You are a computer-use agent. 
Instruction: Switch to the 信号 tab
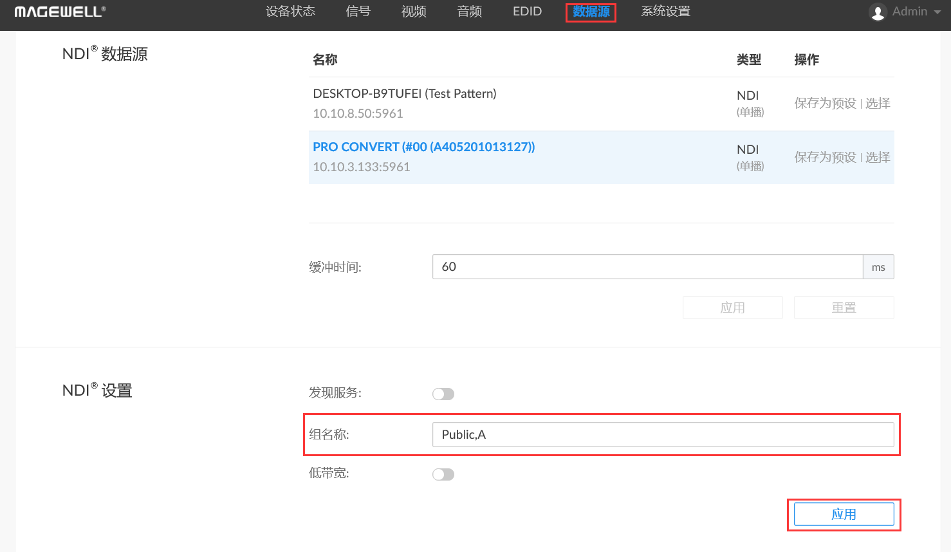[358, 12]
